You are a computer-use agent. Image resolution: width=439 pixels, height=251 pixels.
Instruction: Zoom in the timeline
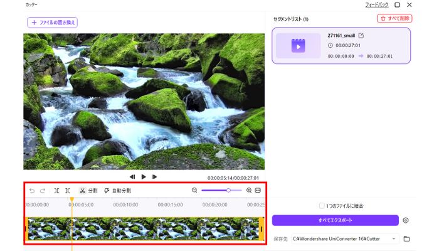[x=248, y=191]
